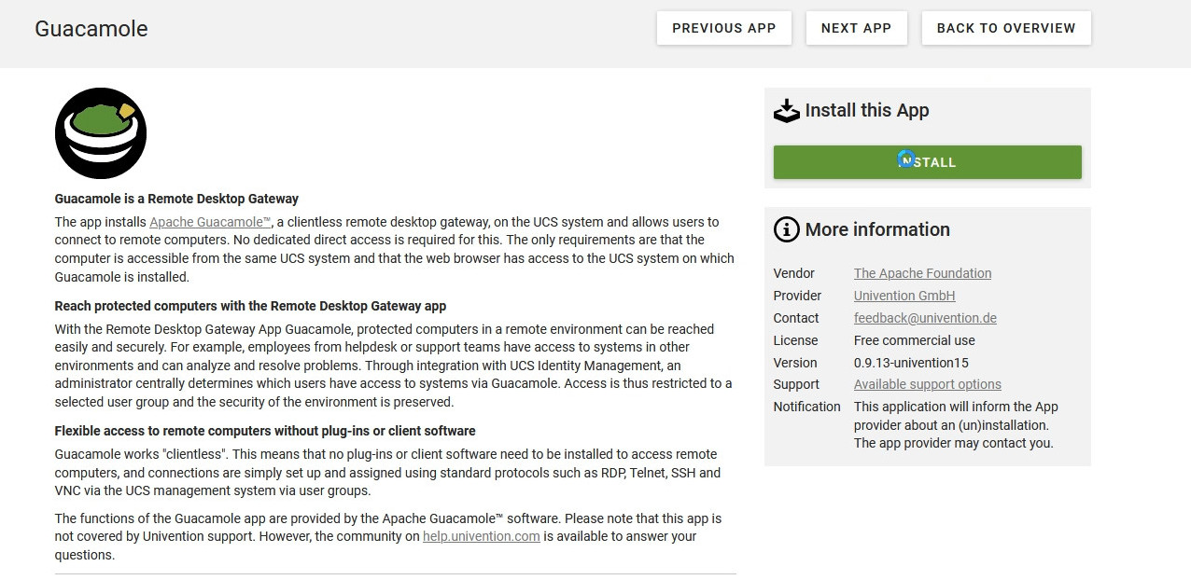This screenshot has width=1191, height=580.
Task: Follow the help.univention.com community link
Action: (481, 536)
